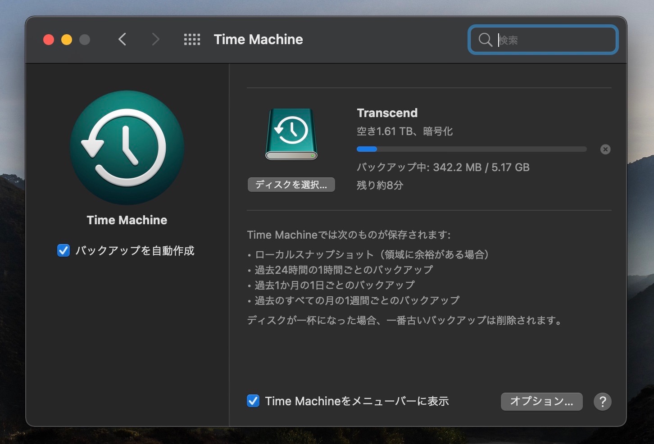The width and height of the screenshot is (654, 444).
Task: Click バックアップ中: 342.2 MB / 5.17 GB status
Action: (x=443, y=168)
